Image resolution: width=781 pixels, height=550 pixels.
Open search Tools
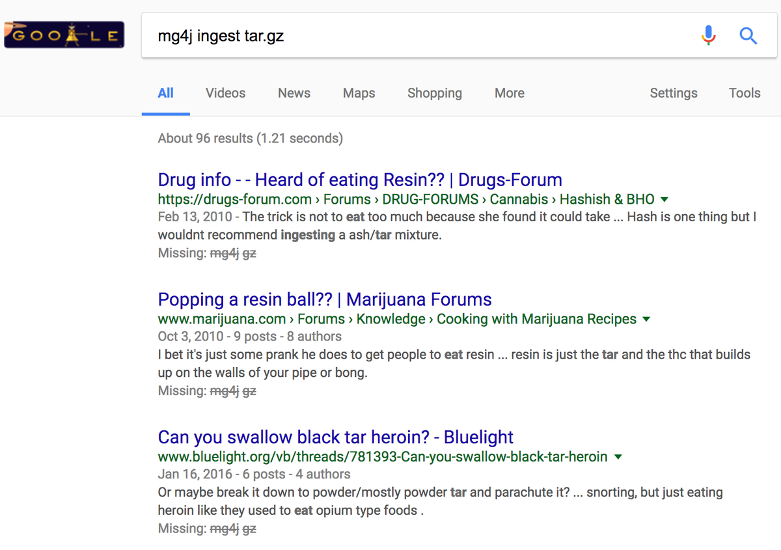[x=745, y=93]
